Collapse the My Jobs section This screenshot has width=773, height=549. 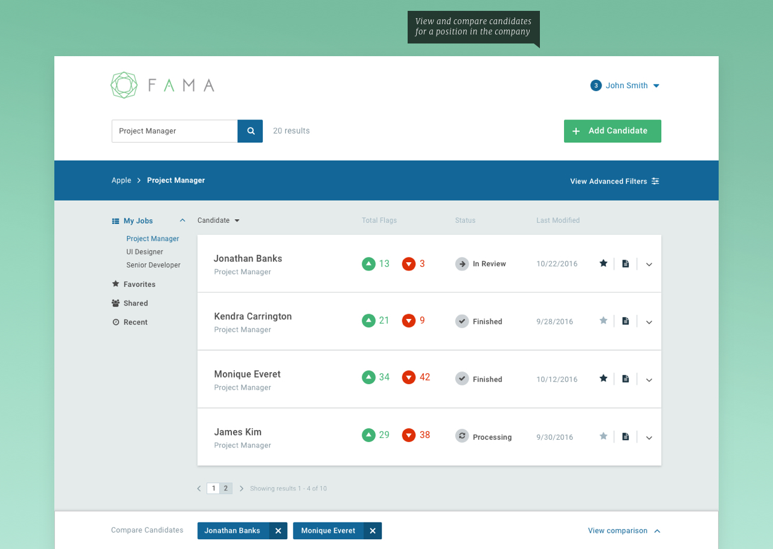click(182, 220)
